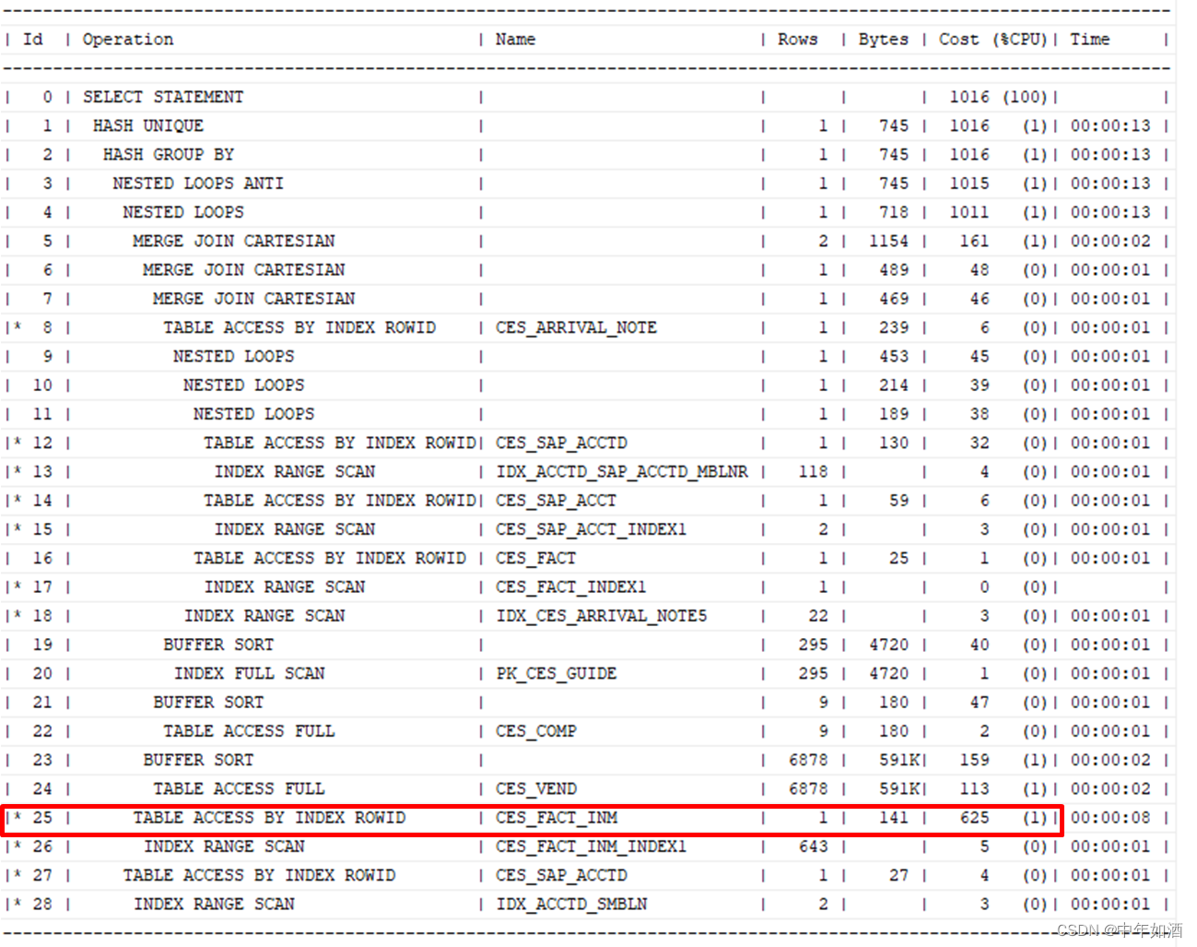This screenshot has height=947, width=1197.
Task: Click rows value 643 in row 26
Action: (813, 846)
